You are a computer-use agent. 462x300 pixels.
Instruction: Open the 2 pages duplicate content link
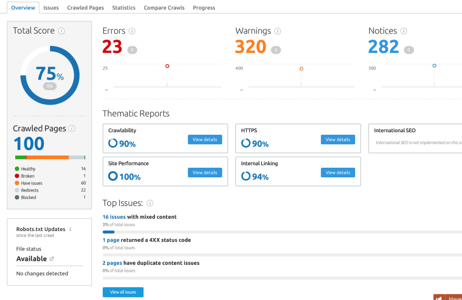112,263
